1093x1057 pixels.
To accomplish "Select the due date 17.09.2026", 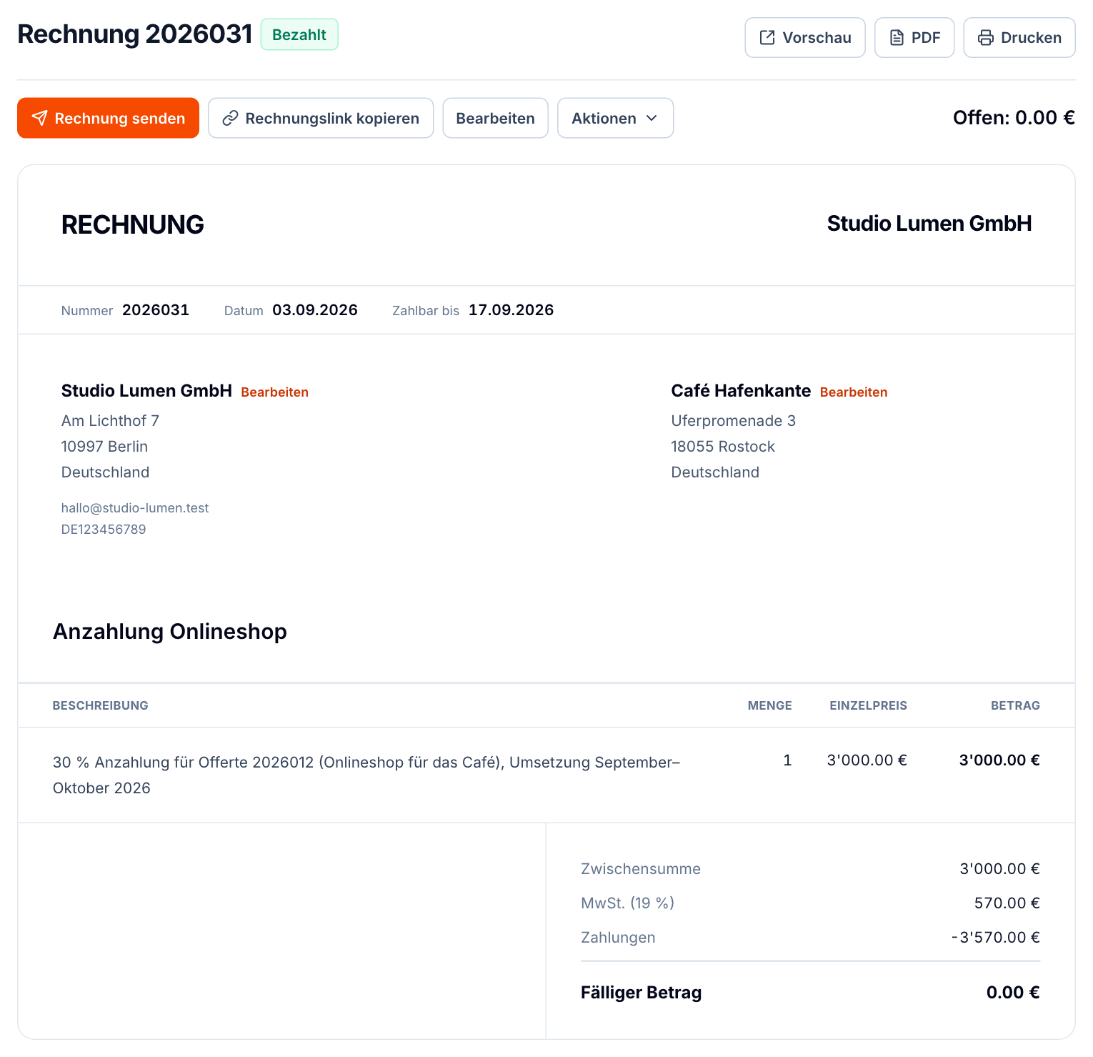I will click(511, 310).
